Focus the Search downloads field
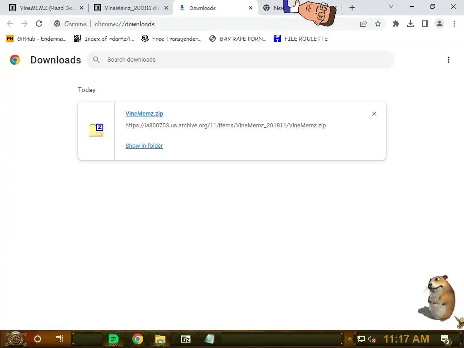Image resolution: width=464 pixels, height=348 pixels. [x=241, y=60]
